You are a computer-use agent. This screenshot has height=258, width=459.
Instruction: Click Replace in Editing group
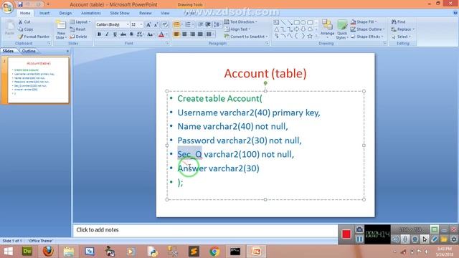coord(403,29)
